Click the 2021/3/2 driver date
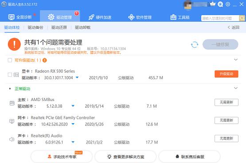The width and height of the screenshot is (246, 163). tap(94, 142)
